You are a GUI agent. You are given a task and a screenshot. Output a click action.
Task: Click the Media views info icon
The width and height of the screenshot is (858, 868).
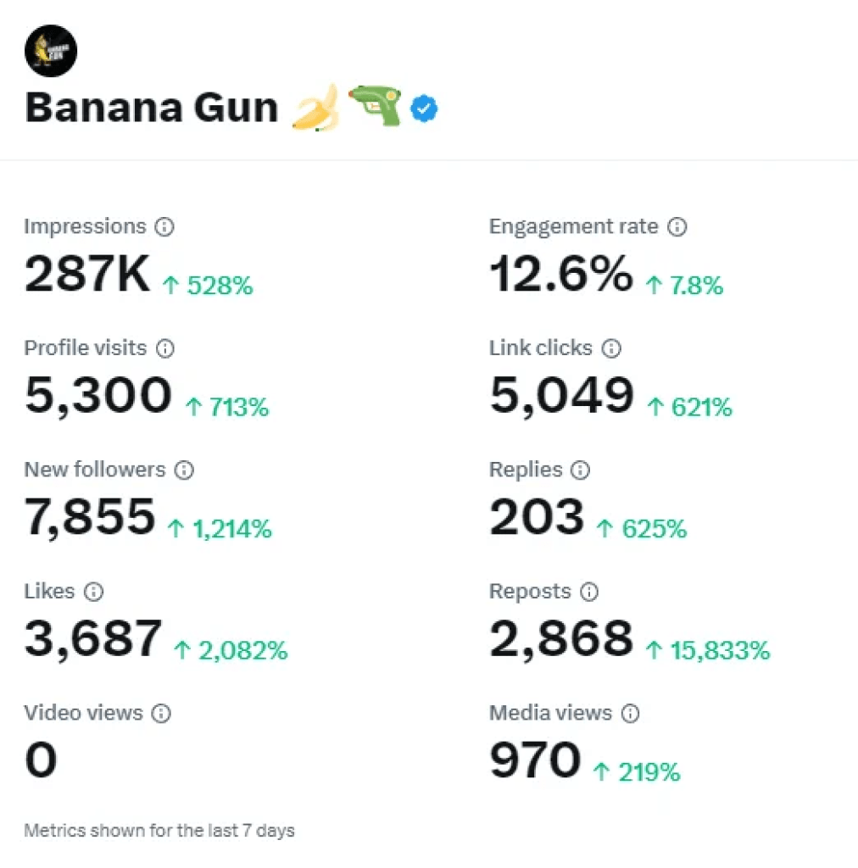[631, 713]
